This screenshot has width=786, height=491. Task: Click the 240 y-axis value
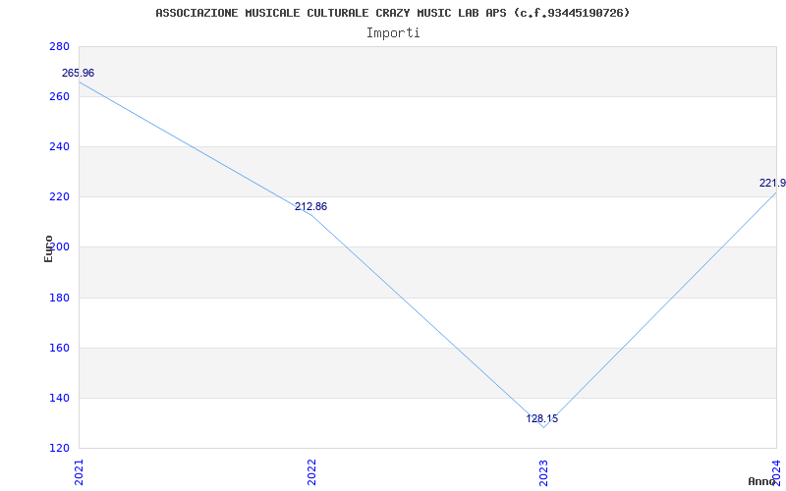pyautogui.click(x=59, y=146)
